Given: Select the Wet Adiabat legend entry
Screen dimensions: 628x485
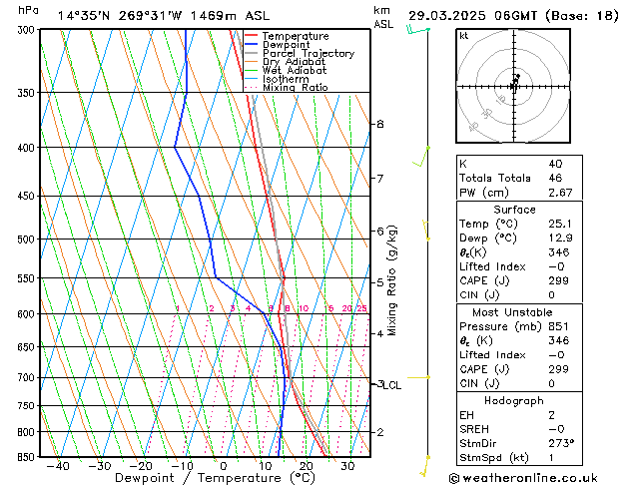Looking at the screenshot, I should coord(292,71).
